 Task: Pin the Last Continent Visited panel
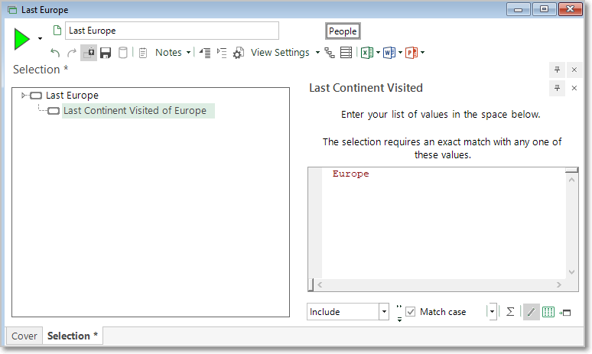click(557, 88)
